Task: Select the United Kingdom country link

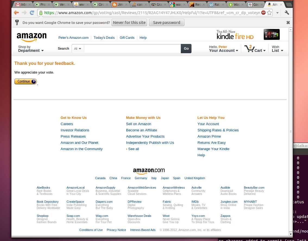Action: coord(195,178)
